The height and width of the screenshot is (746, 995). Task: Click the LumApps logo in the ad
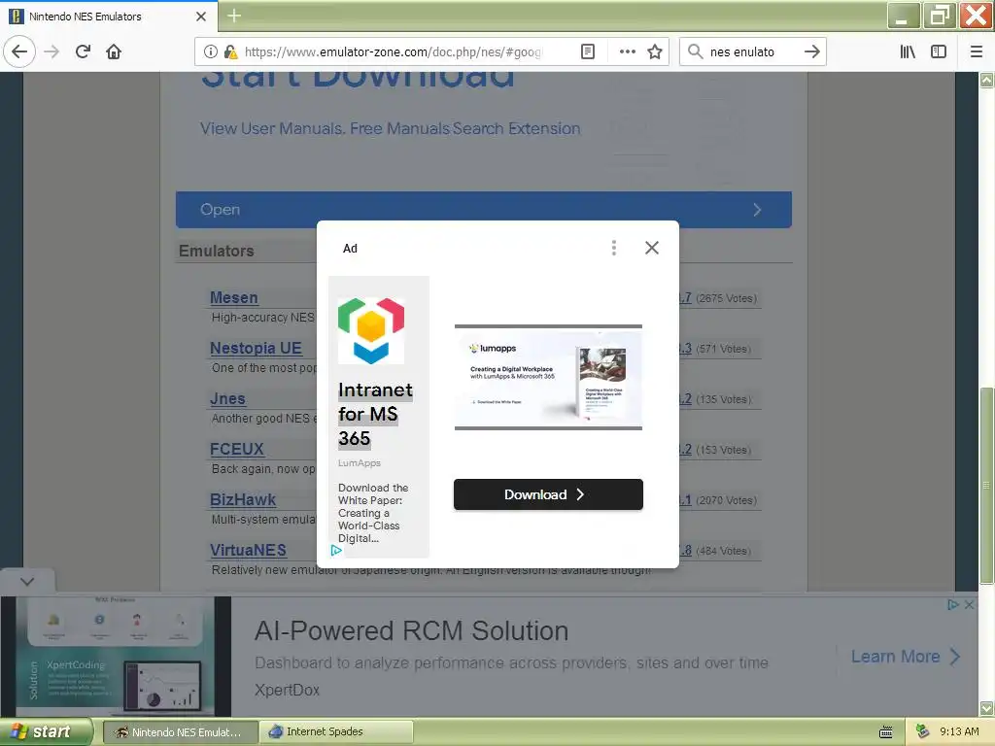tap(371, 330)
